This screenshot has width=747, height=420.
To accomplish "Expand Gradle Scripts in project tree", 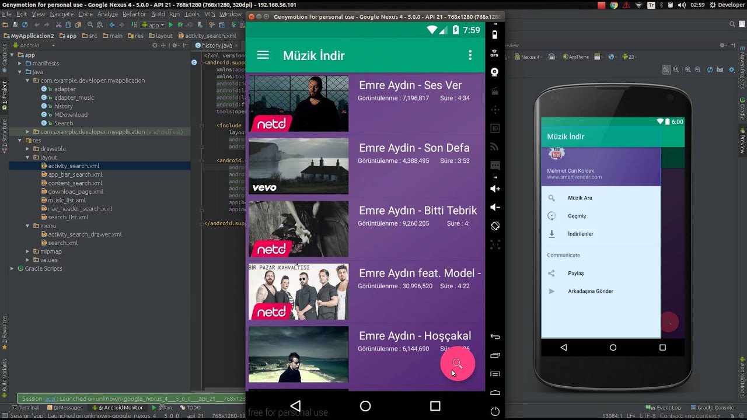I will coord(12,268).
